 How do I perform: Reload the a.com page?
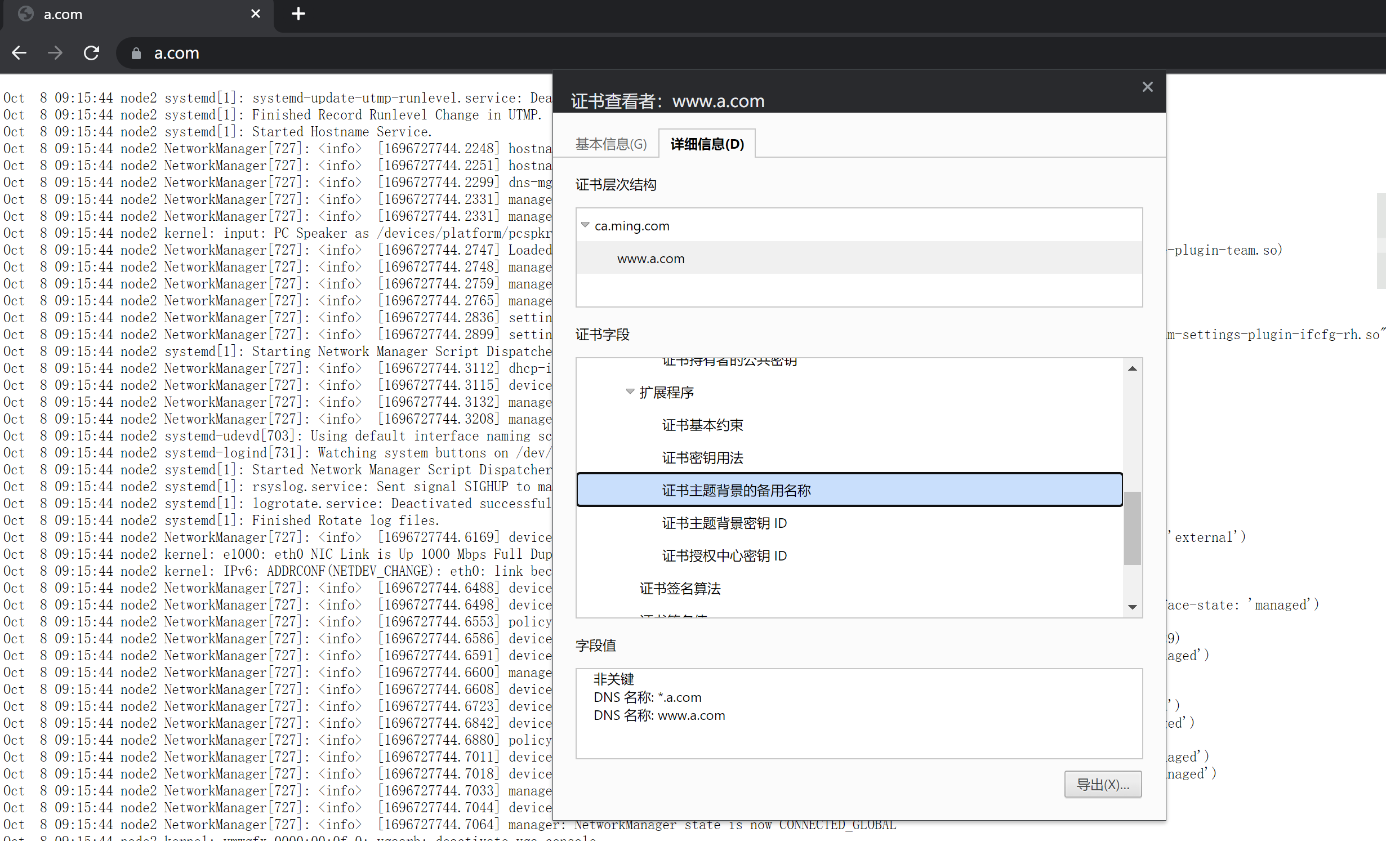[92, 53]
